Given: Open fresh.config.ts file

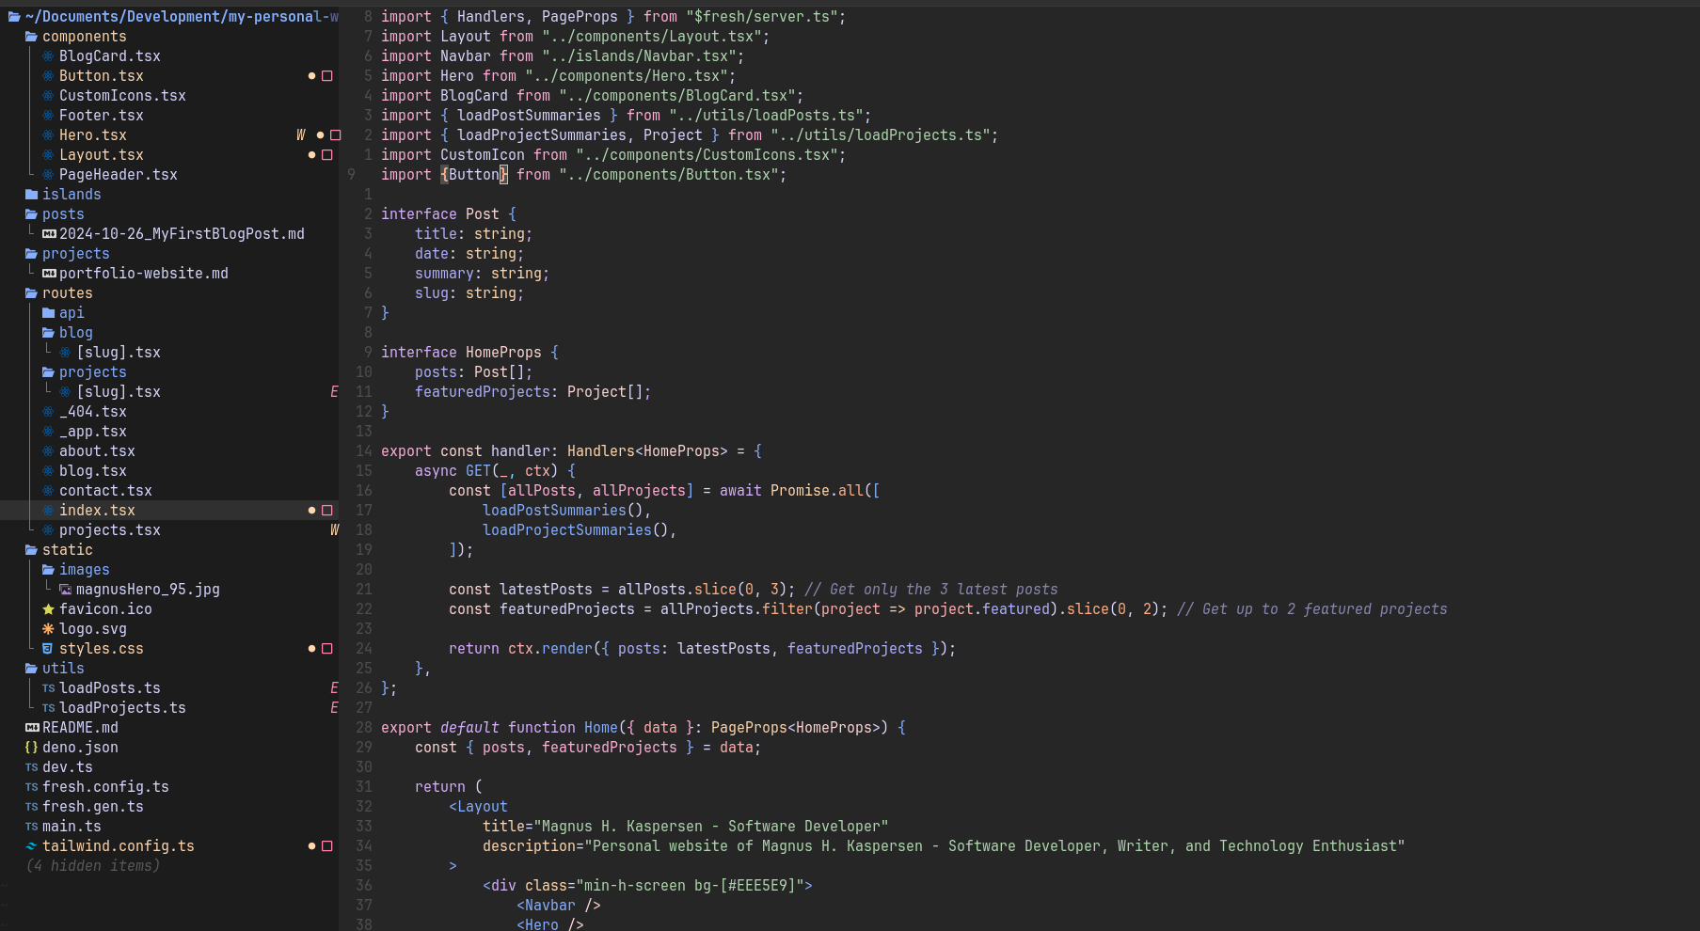Looking at the screenshot, I should [105, 787].
